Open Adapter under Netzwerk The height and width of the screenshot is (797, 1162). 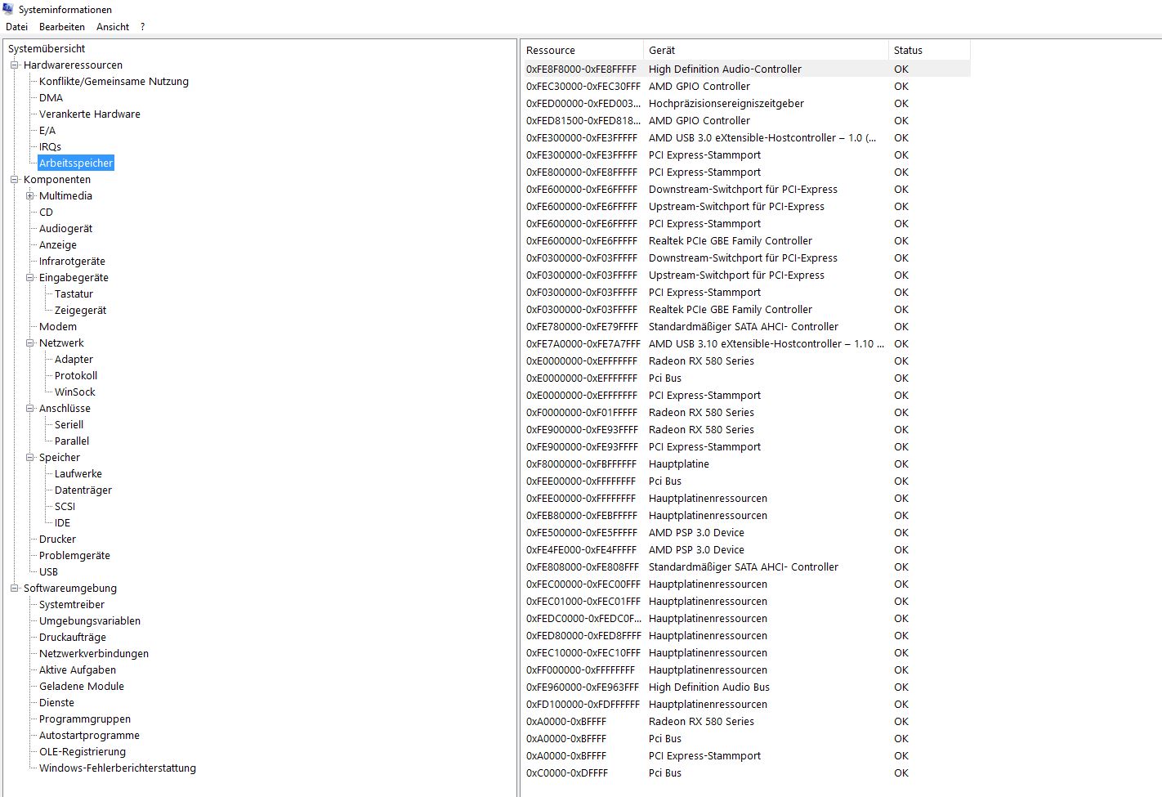pos(74,359)
